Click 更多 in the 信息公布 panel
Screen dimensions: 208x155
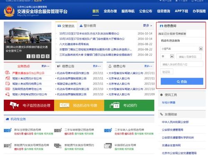(148, 66)
